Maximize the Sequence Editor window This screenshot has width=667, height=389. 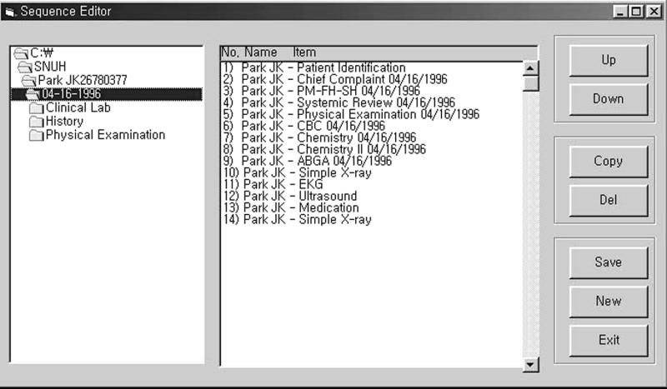(x=636, y=12)
